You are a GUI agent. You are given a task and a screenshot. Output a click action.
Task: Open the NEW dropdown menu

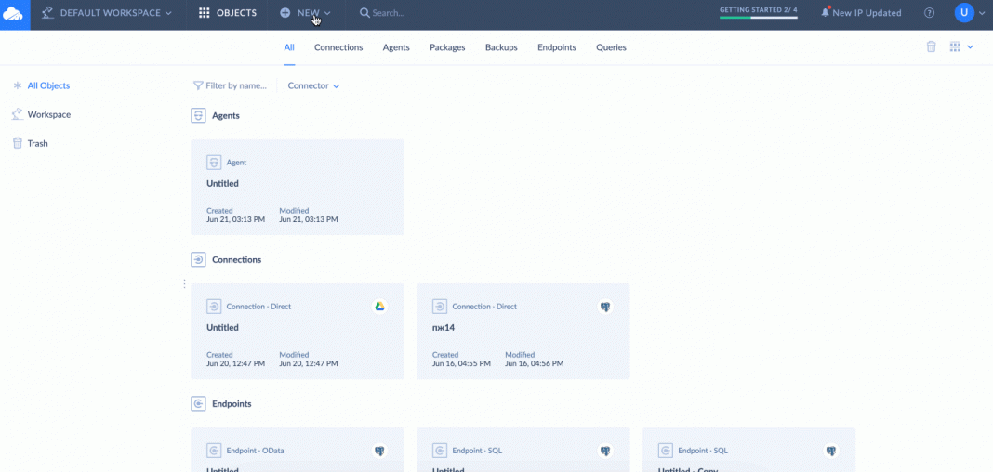pos(306,13)
